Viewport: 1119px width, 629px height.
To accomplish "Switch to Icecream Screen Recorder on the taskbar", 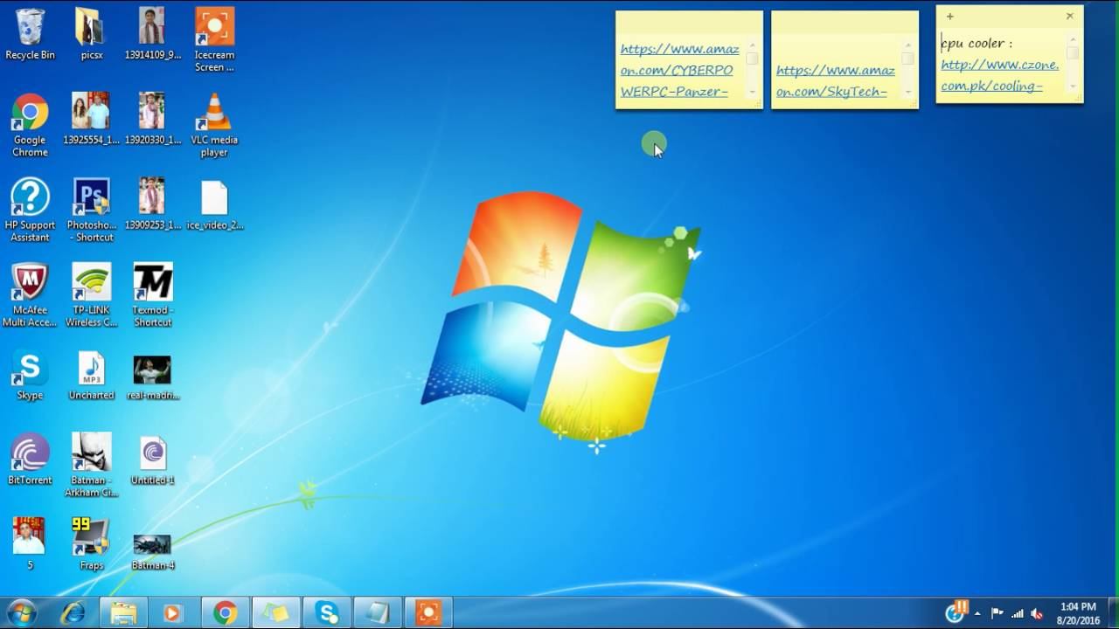I will coord(428,613).
